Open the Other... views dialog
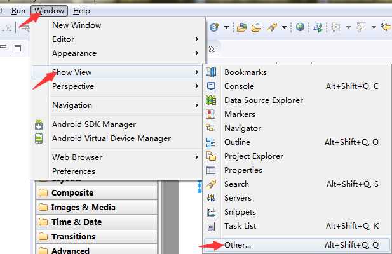The image size is (392, 254). pos(297,245)
